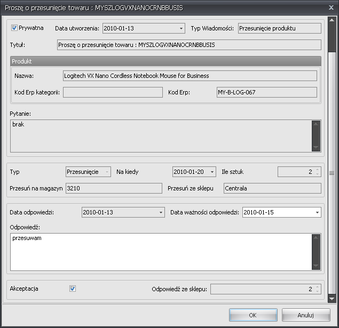The image size is (339, 328).
Task: Increase the Ile sztuk value
Action: coord(317,170)
